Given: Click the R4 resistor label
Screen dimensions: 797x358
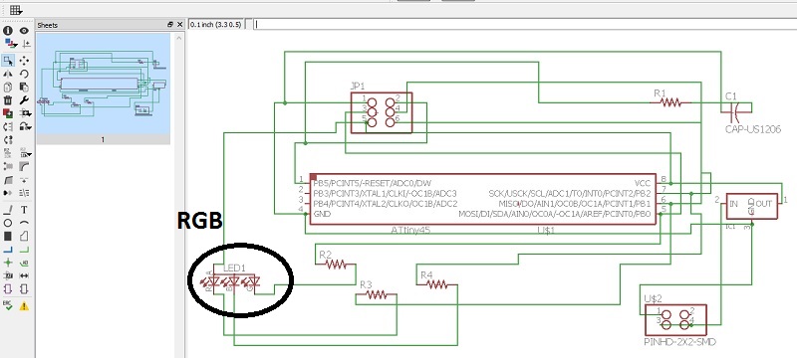Looking at the screenshot, I should tap(426, 274).
